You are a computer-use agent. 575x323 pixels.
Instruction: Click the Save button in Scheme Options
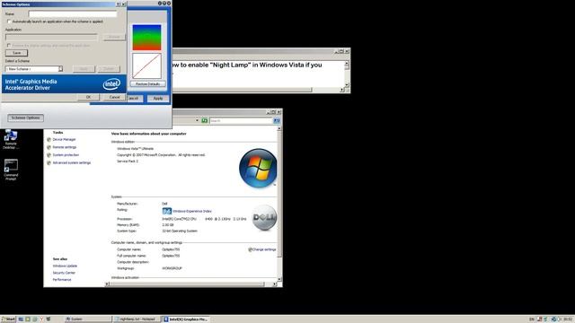point(16,53)
